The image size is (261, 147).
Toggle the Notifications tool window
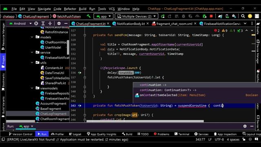tap(258, 76)
